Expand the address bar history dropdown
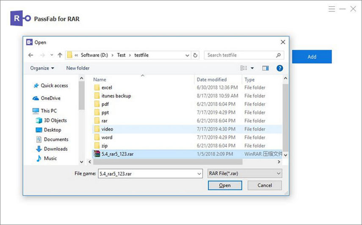This screenshot has width=362, height=225. pyautogui.click(x=187, y=55)
